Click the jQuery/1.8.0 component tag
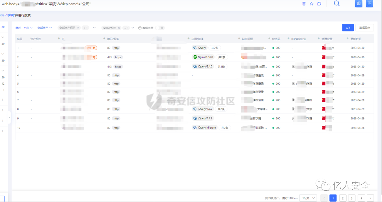 203,109
